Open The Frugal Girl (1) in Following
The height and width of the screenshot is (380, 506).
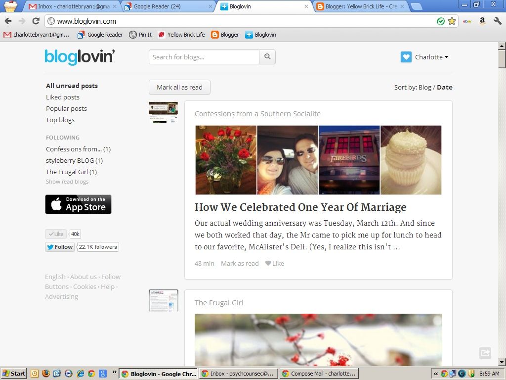coord(71,172)
